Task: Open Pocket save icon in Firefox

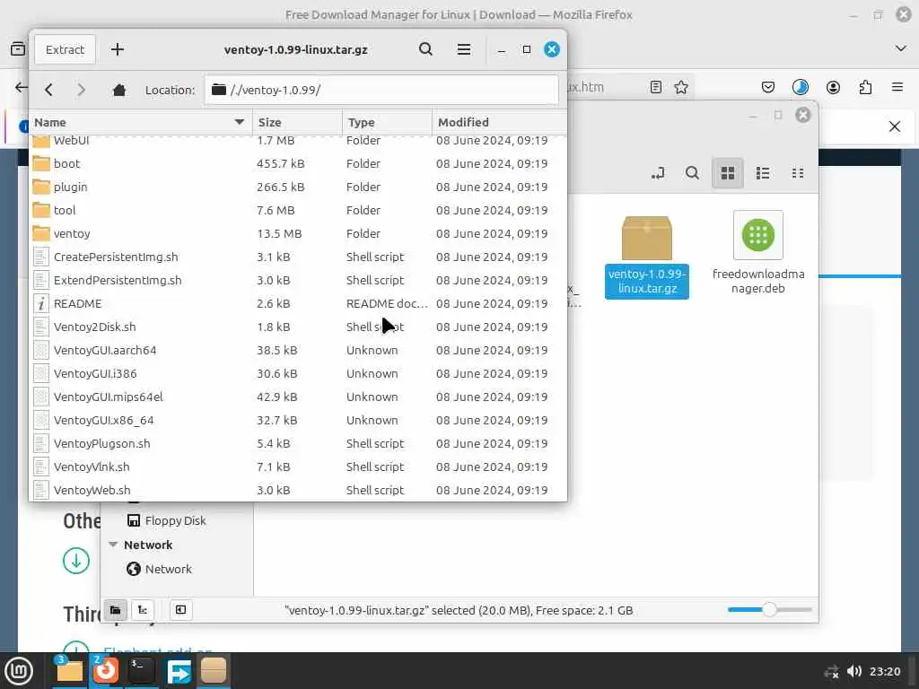Action: pyautogui.click(x=768, y=87)
